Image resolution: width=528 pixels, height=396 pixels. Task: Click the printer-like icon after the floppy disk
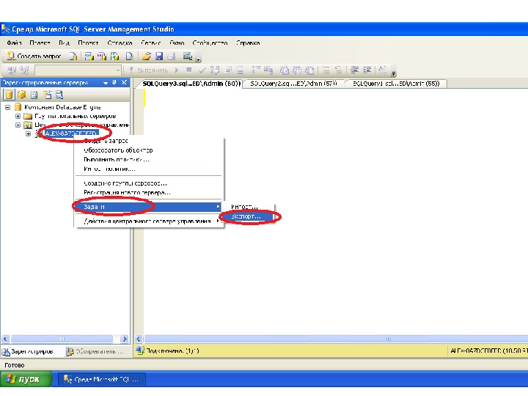pos(172,56)
